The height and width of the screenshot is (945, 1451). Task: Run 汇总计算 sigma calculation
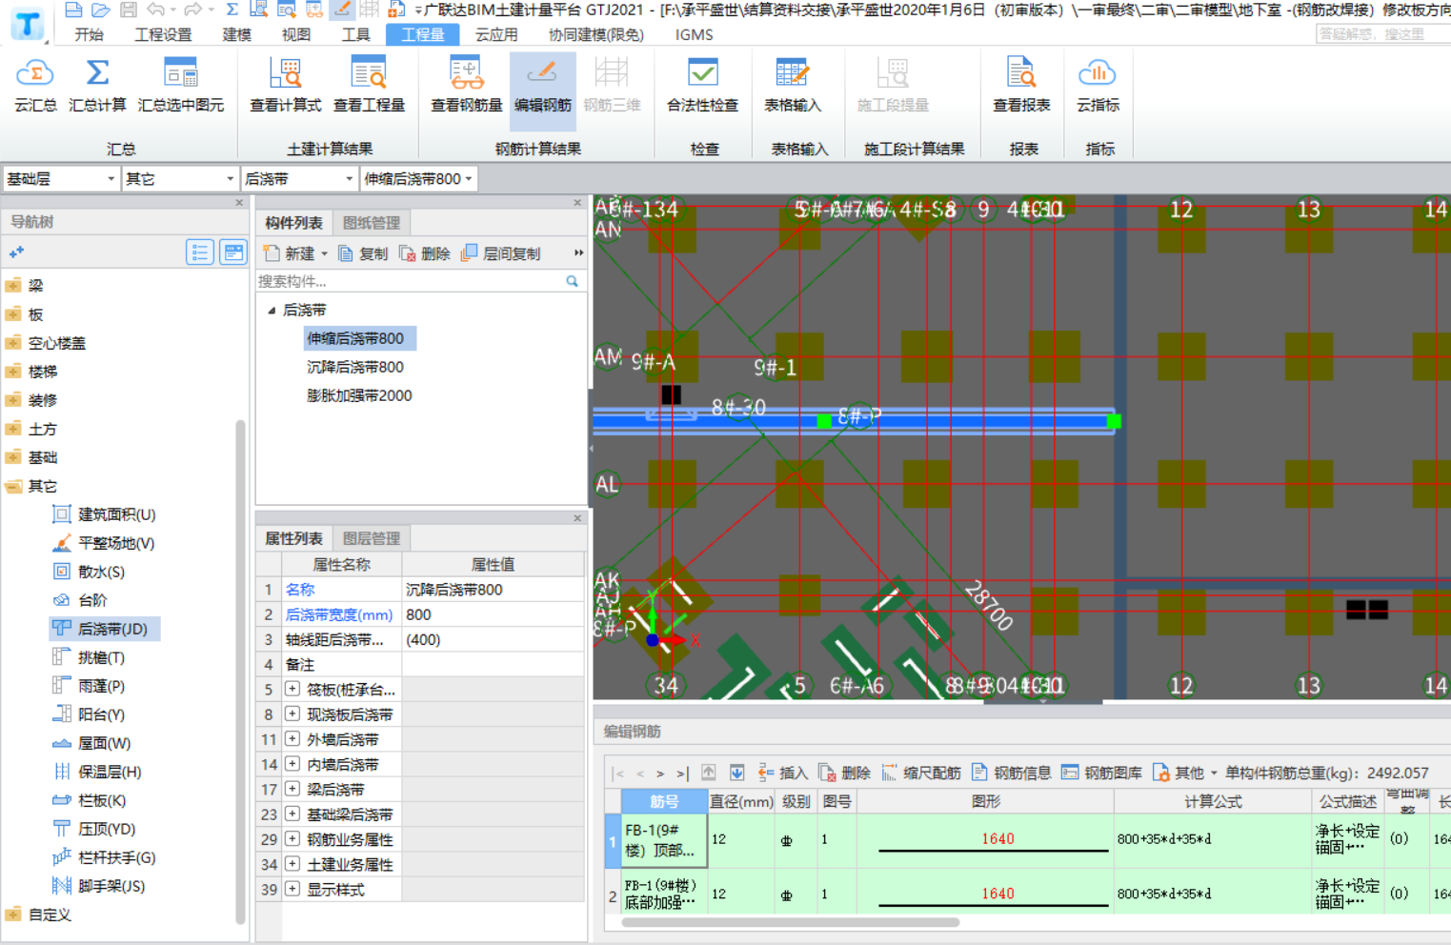click(x=97, y=86)
